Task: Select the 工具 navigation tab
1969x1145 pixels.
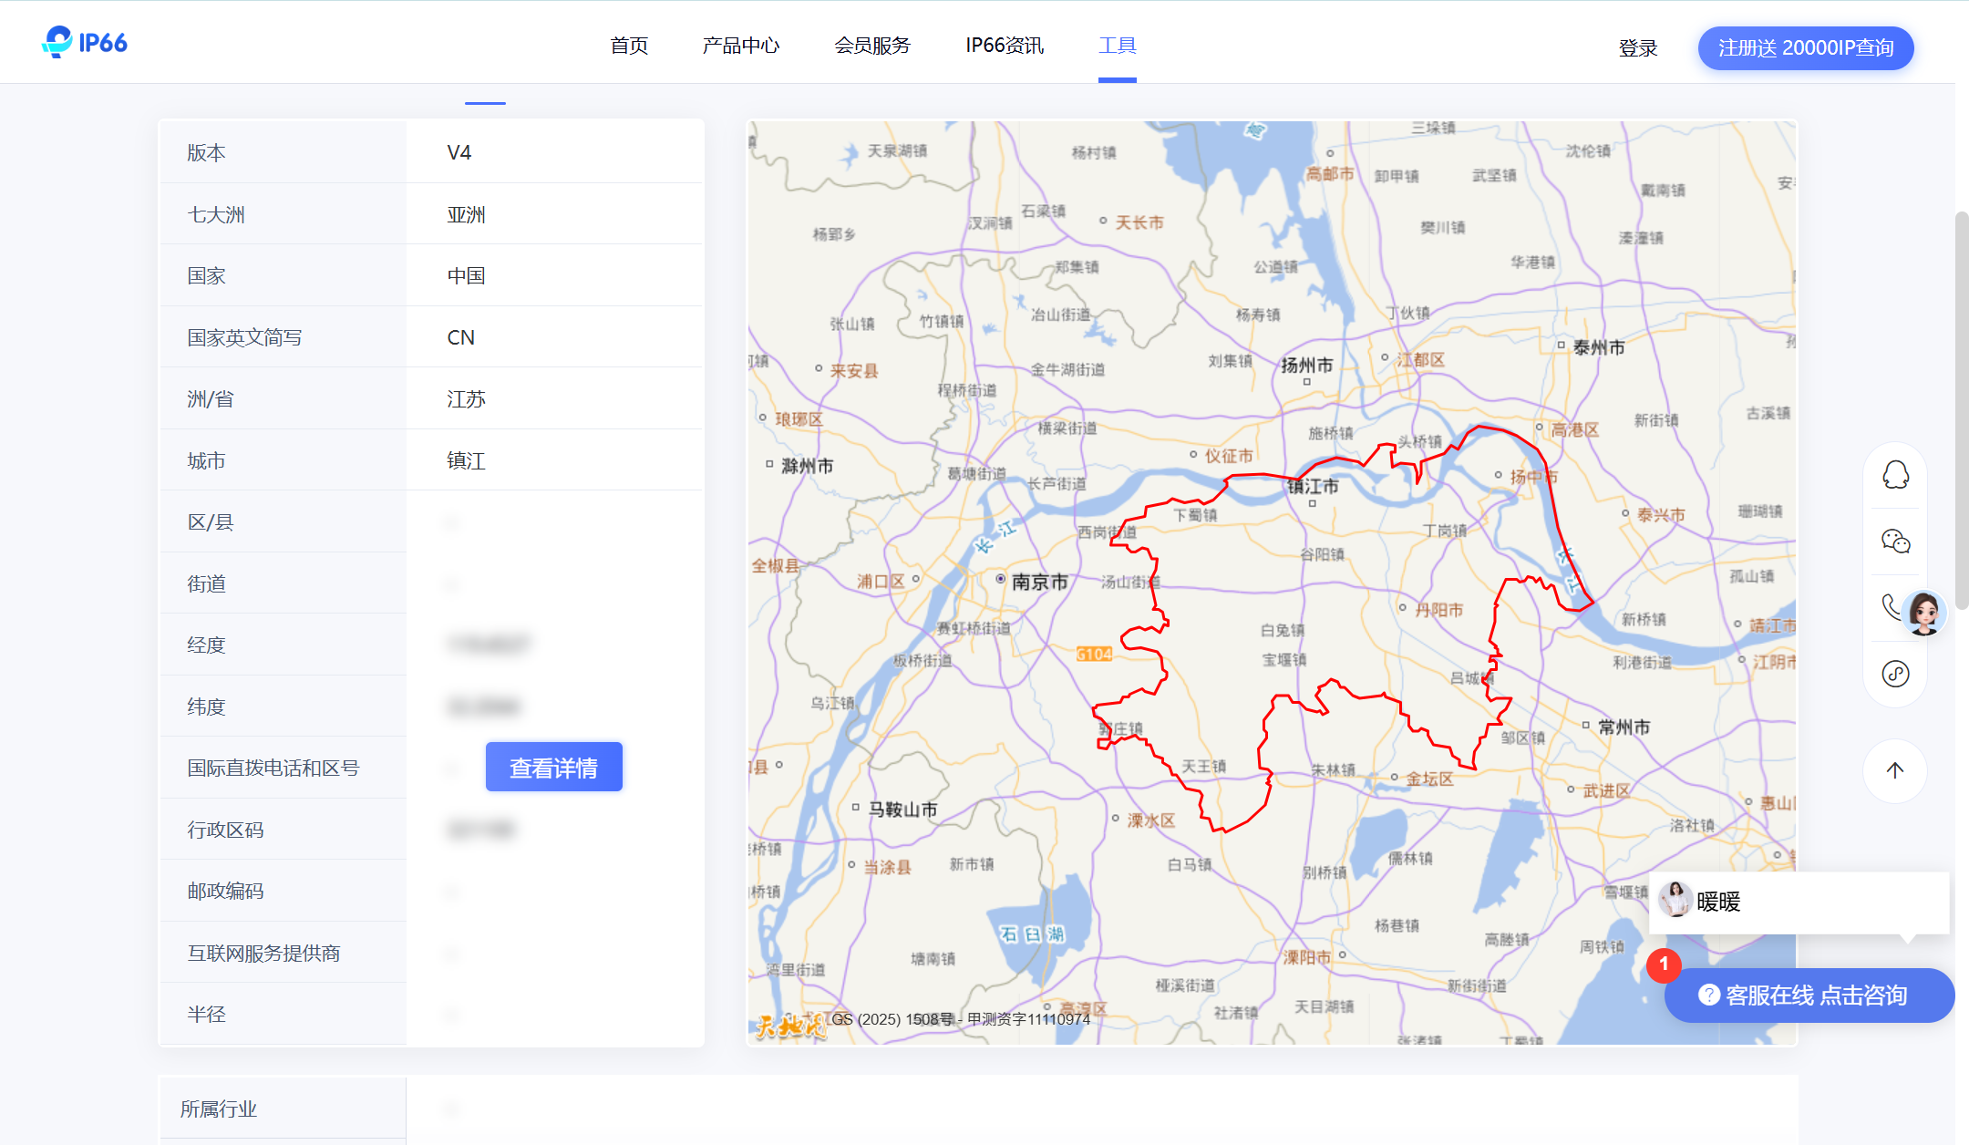Action: (x=1117, y=46)
